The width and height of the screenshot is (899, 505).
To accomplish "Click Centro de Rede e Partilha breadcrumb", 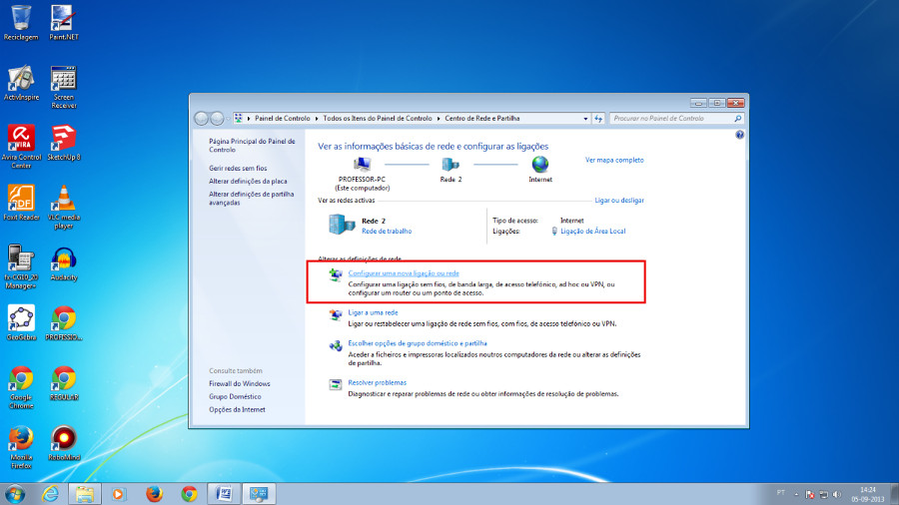I will pyautogui.click(x=482, y=119).
